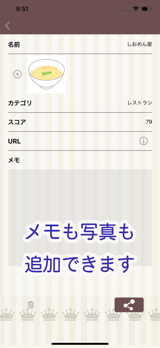Viewport: 160px width, 348px height.
Task: Add a photo with the plus icon
Action: coord(17,74)
